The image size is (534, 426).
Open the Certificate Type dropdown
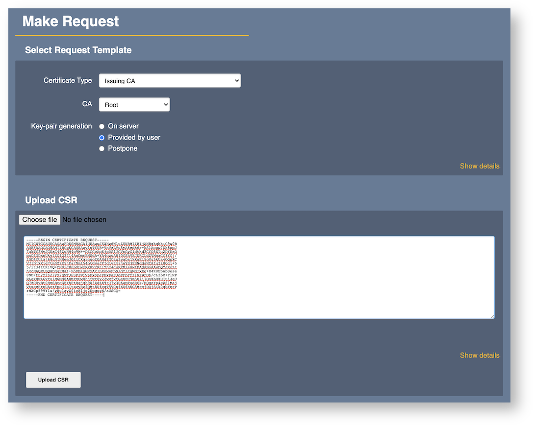pos(169,80)
